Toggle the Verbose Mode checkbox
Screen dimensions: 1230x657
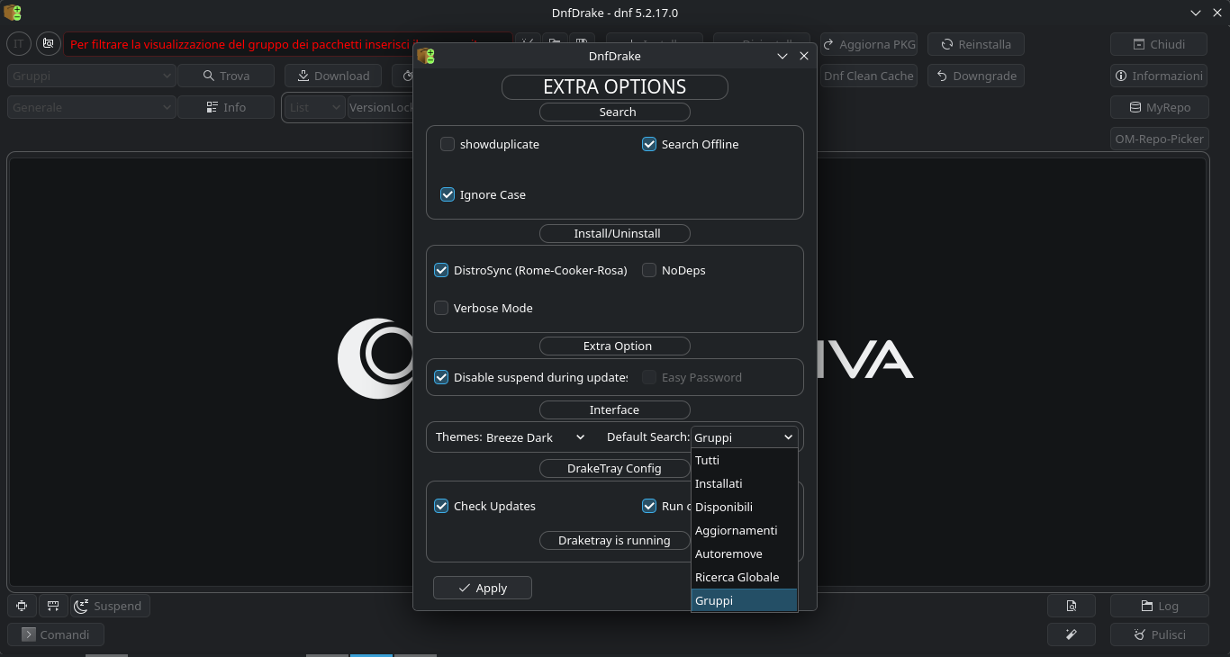pos(441,308)
